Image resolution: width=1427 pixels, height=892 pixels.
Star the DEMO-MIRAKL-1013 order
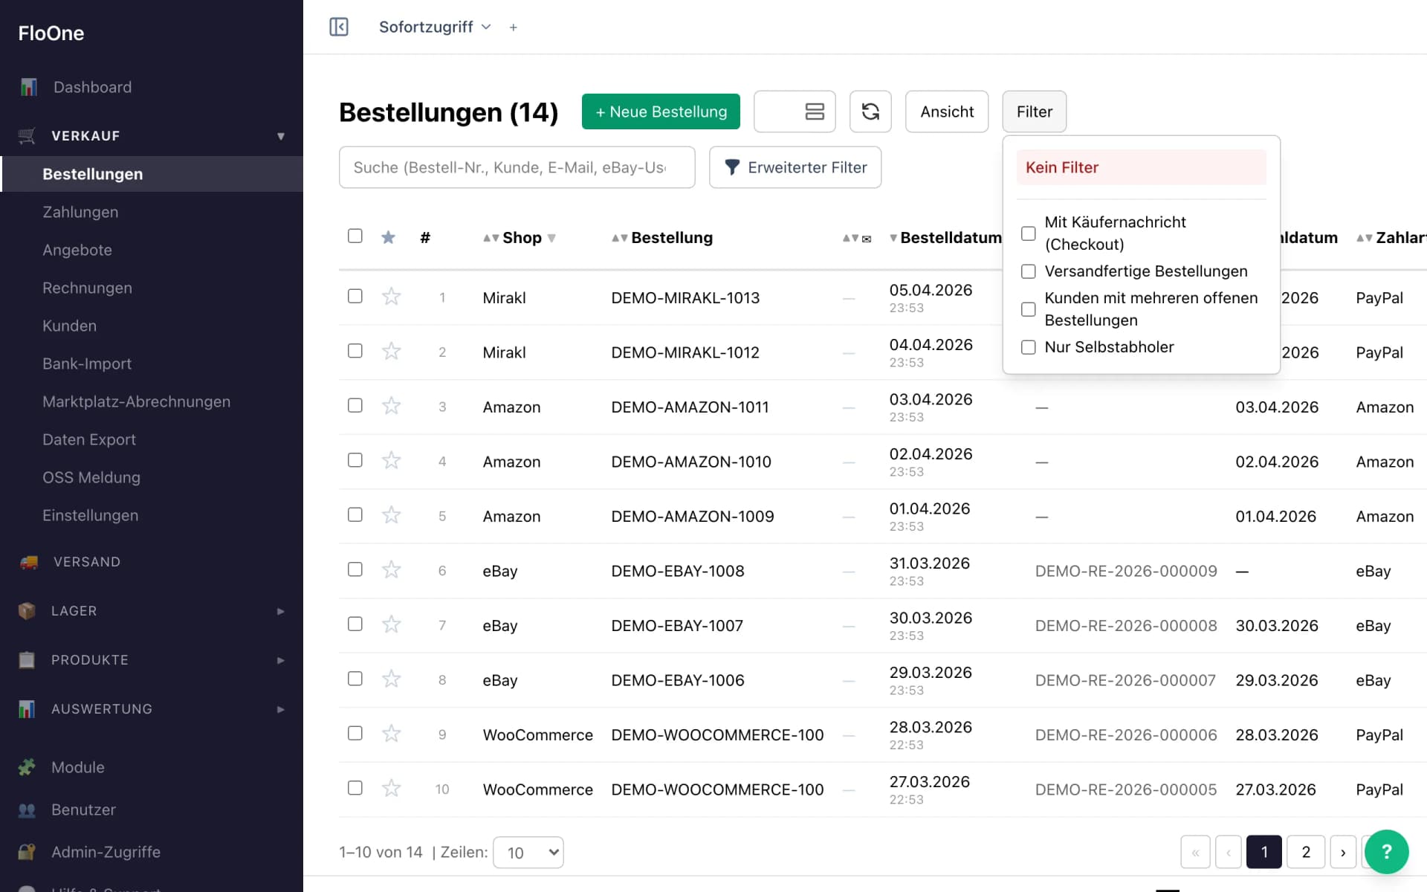[391, 297]
